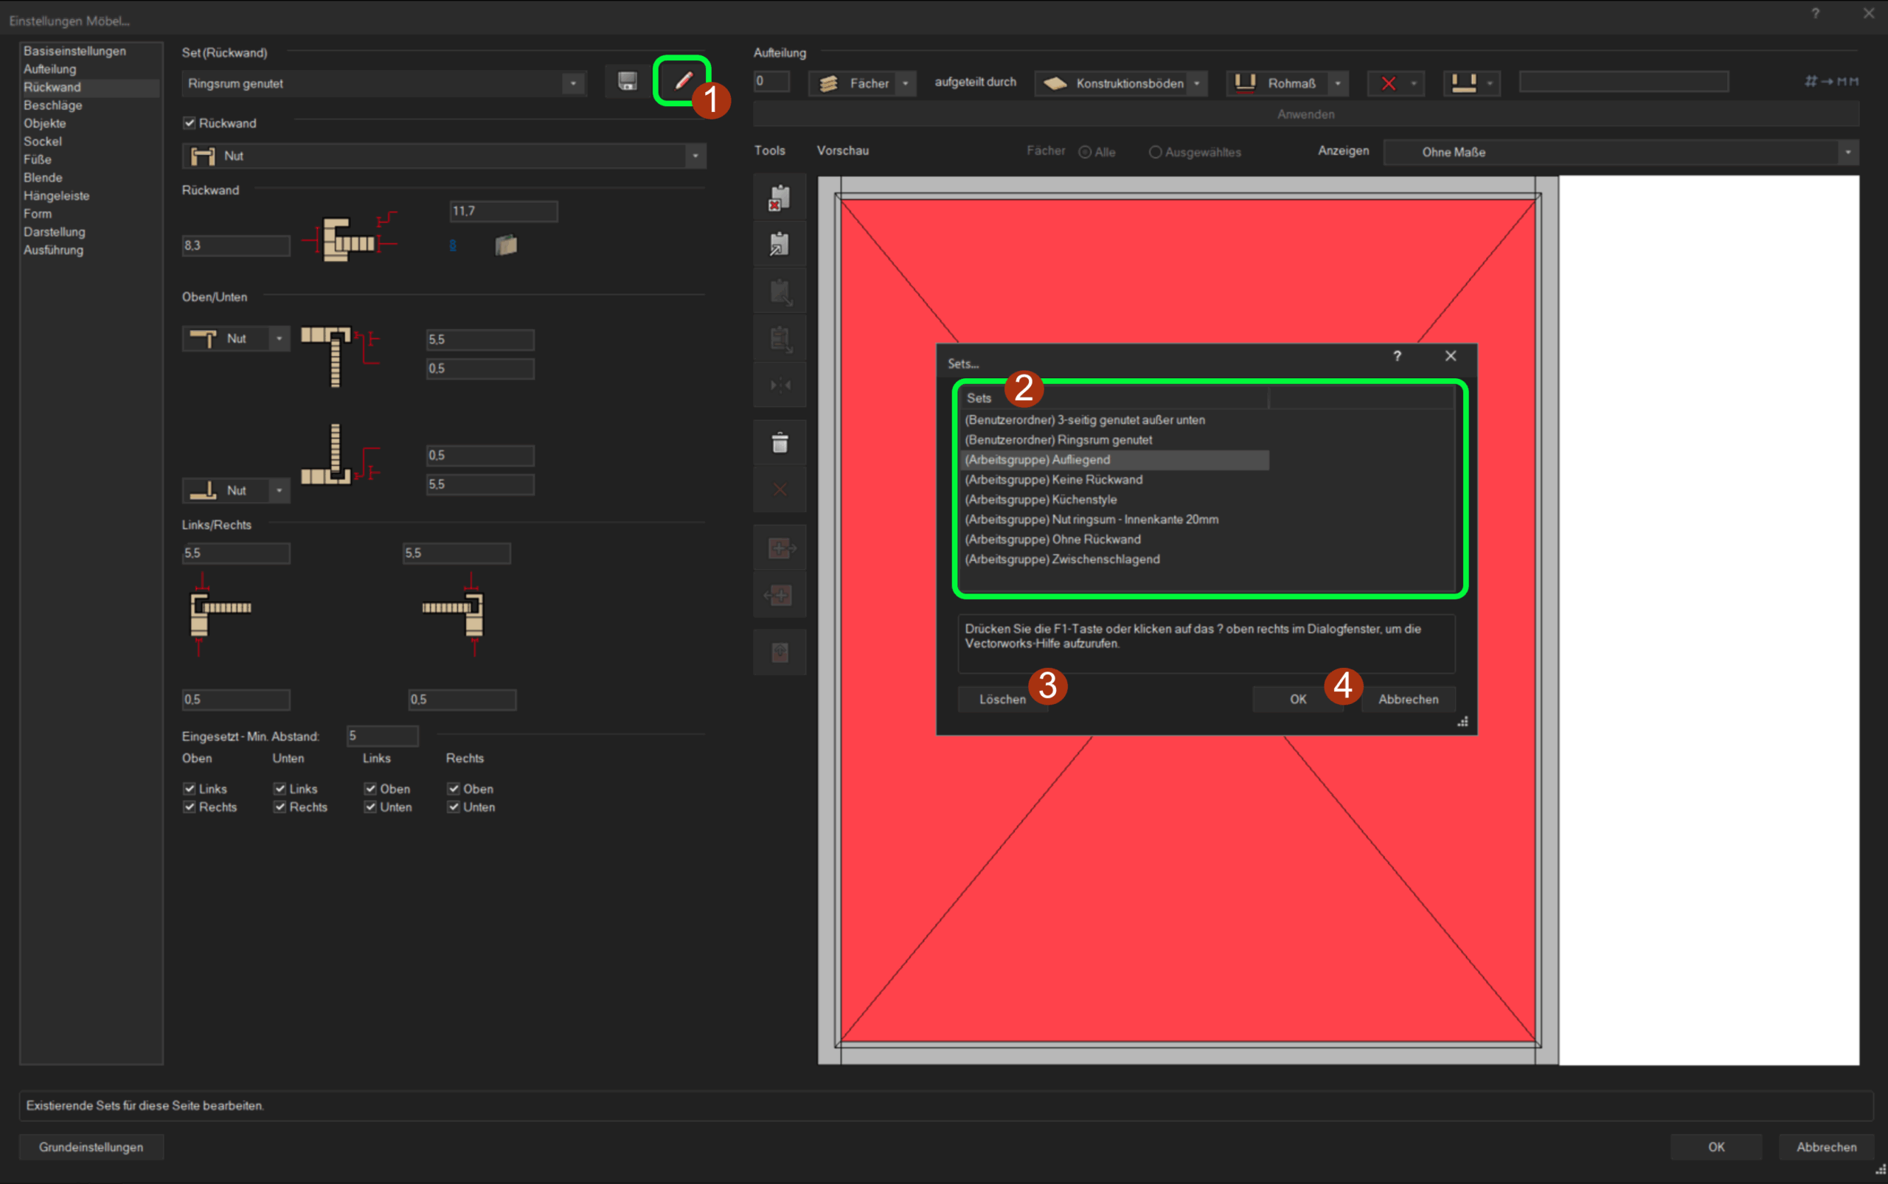Viewport: 1888px width, 1184px height.
Task: Click the red X delete tool in Tools column
Action: [x=780, y=490]
